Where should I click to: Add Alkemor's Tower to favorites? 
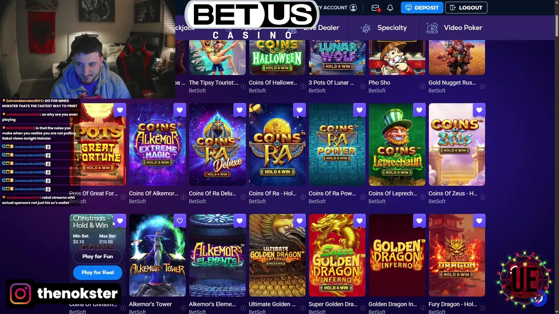click(x=179, y=221)
